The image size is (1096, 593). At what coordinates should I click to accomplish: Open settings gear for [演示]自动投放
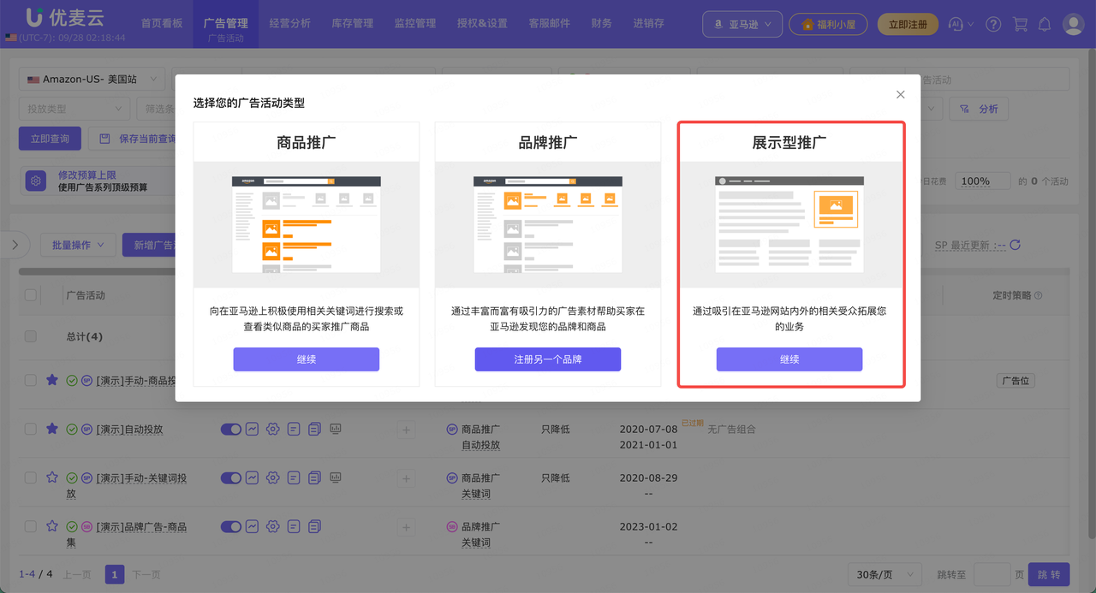tap(273, 429)
